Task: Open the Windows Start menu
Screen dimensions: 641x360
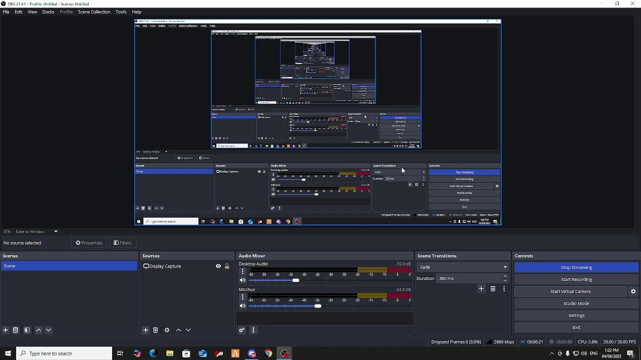Action: pyautogui.click(x=8, y=353)
